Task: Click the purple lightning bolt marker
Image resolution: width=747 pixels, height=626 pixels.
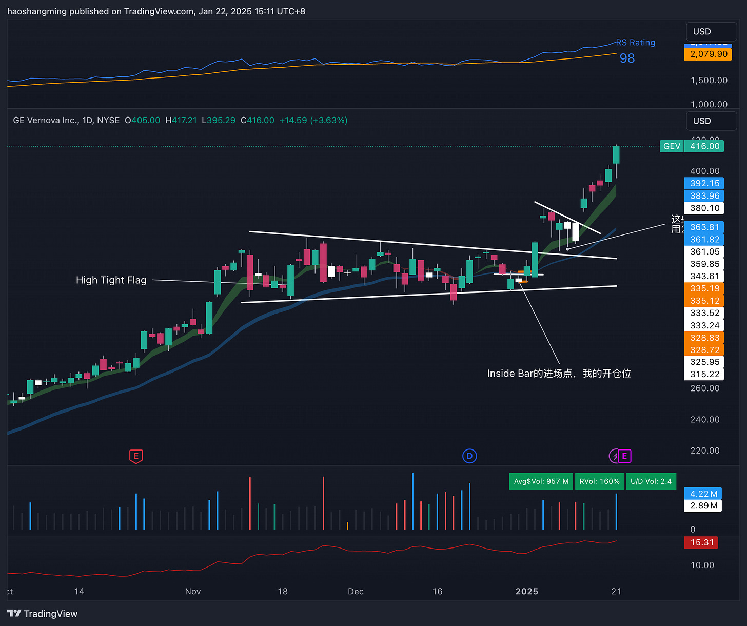Action: click(614, 456)
